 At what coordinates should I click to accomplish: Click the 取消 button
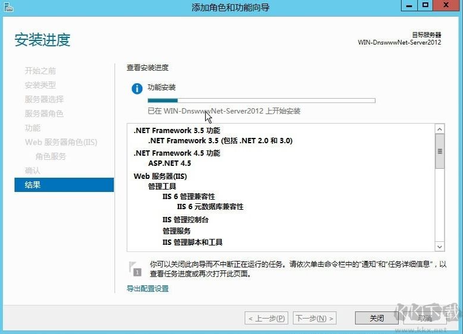425,318
